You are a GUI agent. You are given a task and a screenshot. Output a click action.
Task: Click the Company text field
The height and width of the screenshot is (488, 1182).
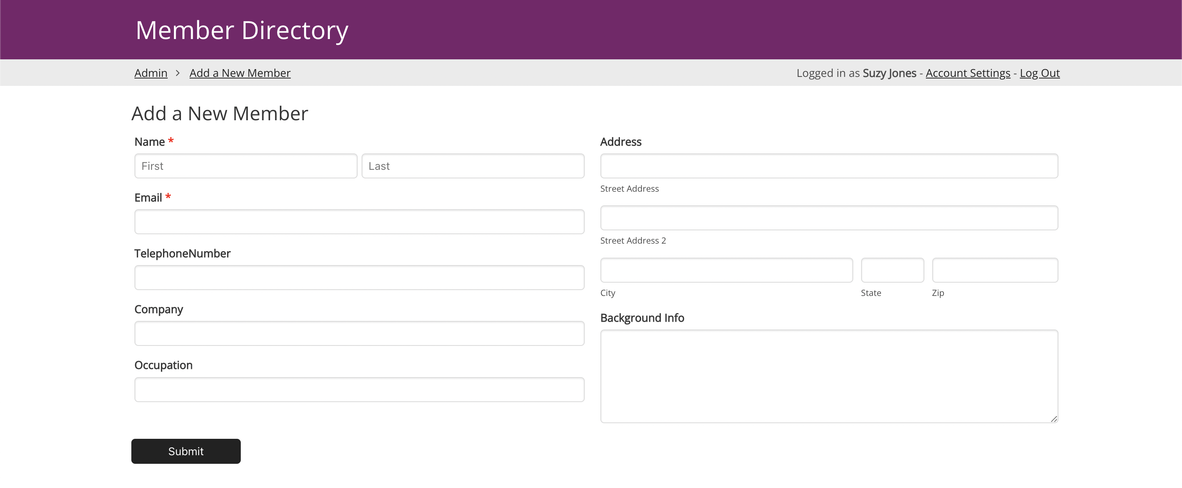click(x=359, y=333)
